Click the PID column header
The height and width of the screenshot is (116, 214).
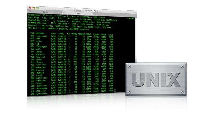click(32, 33)
